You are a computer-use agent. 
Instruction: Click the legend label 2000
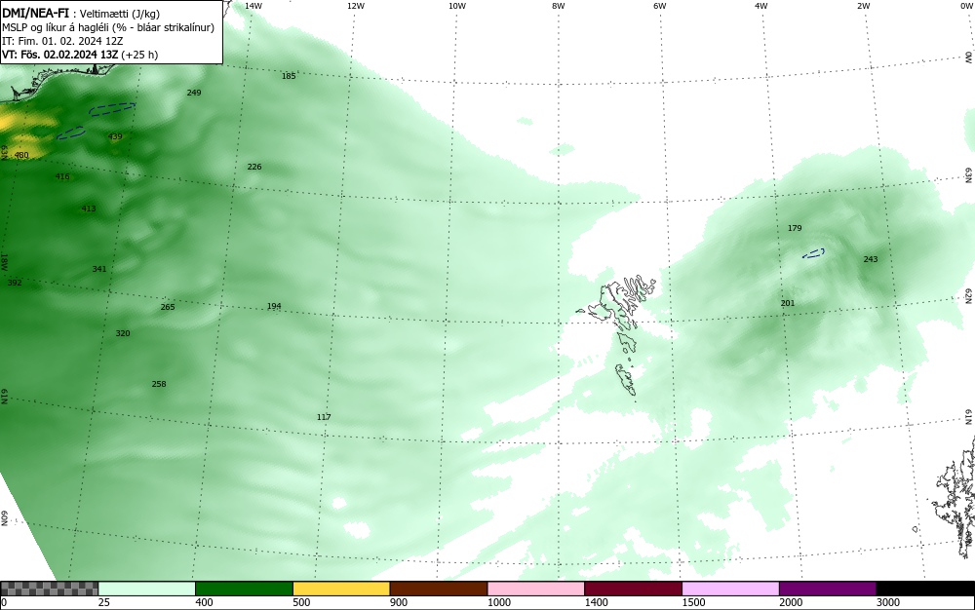pos(791,602)
